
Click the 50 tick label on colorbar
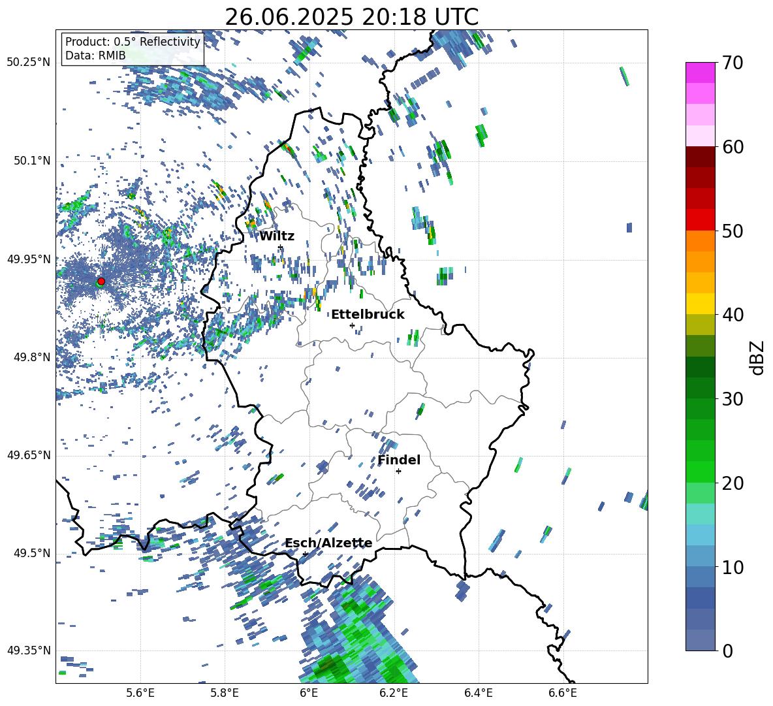point(733,231)
